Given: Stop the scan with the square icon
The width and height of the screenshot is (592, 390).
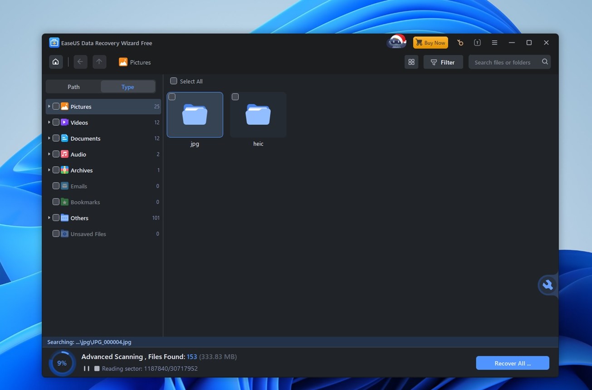Looking at the screenshot, I should [97, 369].
